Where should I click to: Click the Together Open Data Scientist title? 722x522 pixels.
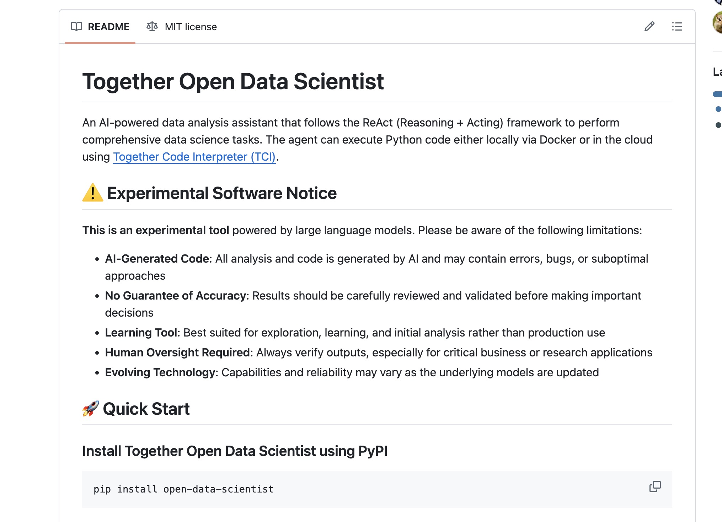coord(233,81)
